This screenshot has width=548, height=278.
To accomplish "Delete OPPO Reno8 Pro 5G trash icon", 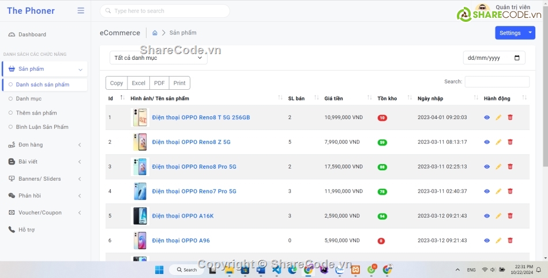I will pos(510,167).
